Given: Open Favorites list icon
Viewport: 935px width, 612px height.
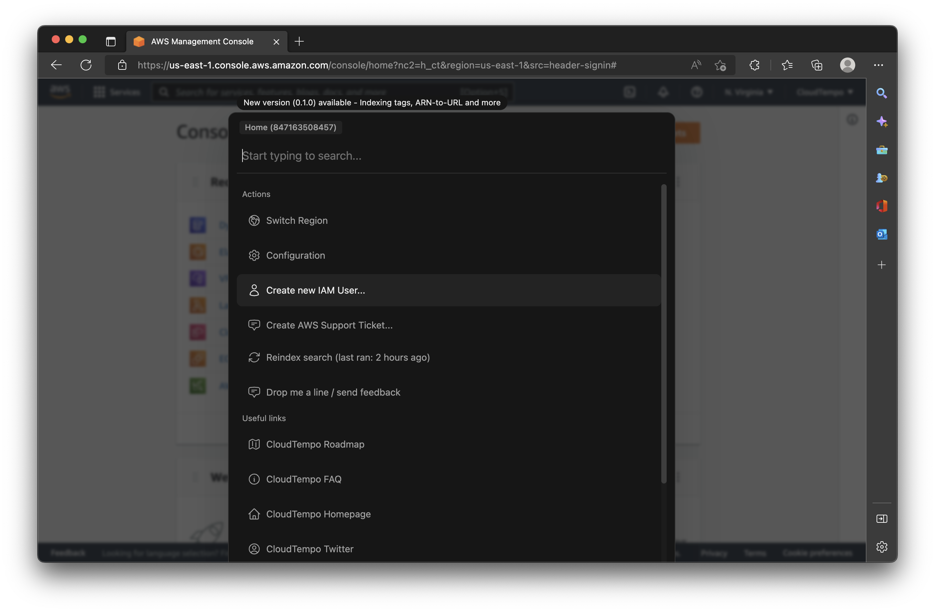Looking at the screenshot, I should pyautogui.click(x=787, y=65).
